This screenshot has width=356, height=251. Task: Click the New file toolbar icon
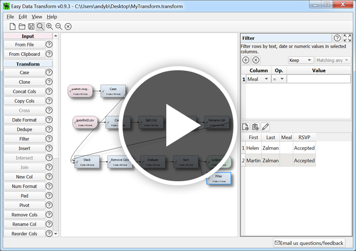coord(13,26)
